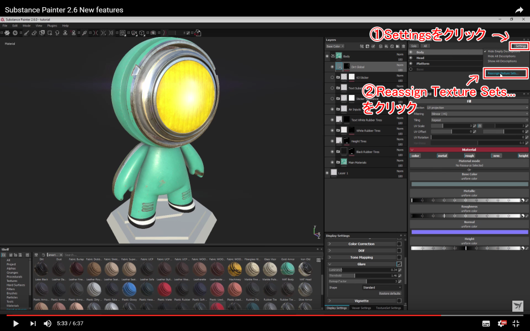Hide the Body layer group
Image resolution: width=530 pixels, height=331 pixels.
(x=327, y=56)
